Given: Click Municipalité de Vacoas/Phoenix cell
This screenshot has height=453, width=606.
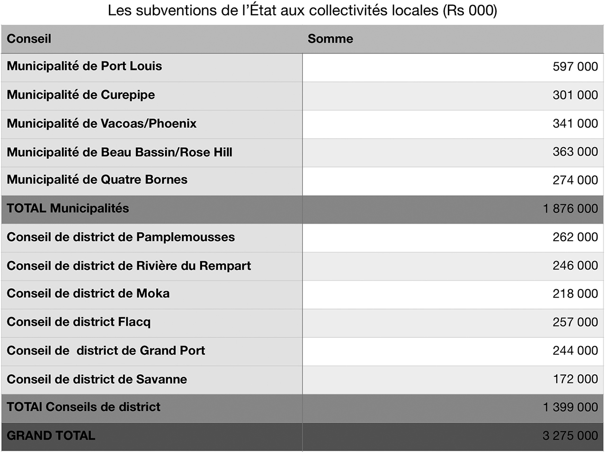Looking at the screenshot, I should tap(101, 123).
